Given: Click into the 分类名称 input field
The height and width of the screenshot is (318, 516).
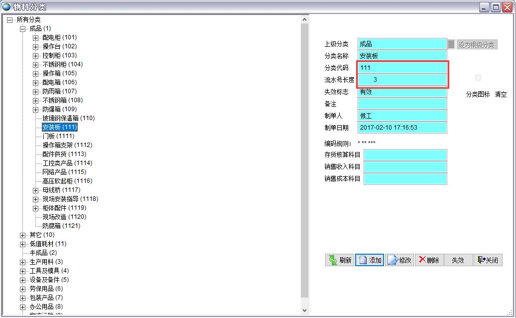Looking at the screenshot, I should [x=402, y=56].
